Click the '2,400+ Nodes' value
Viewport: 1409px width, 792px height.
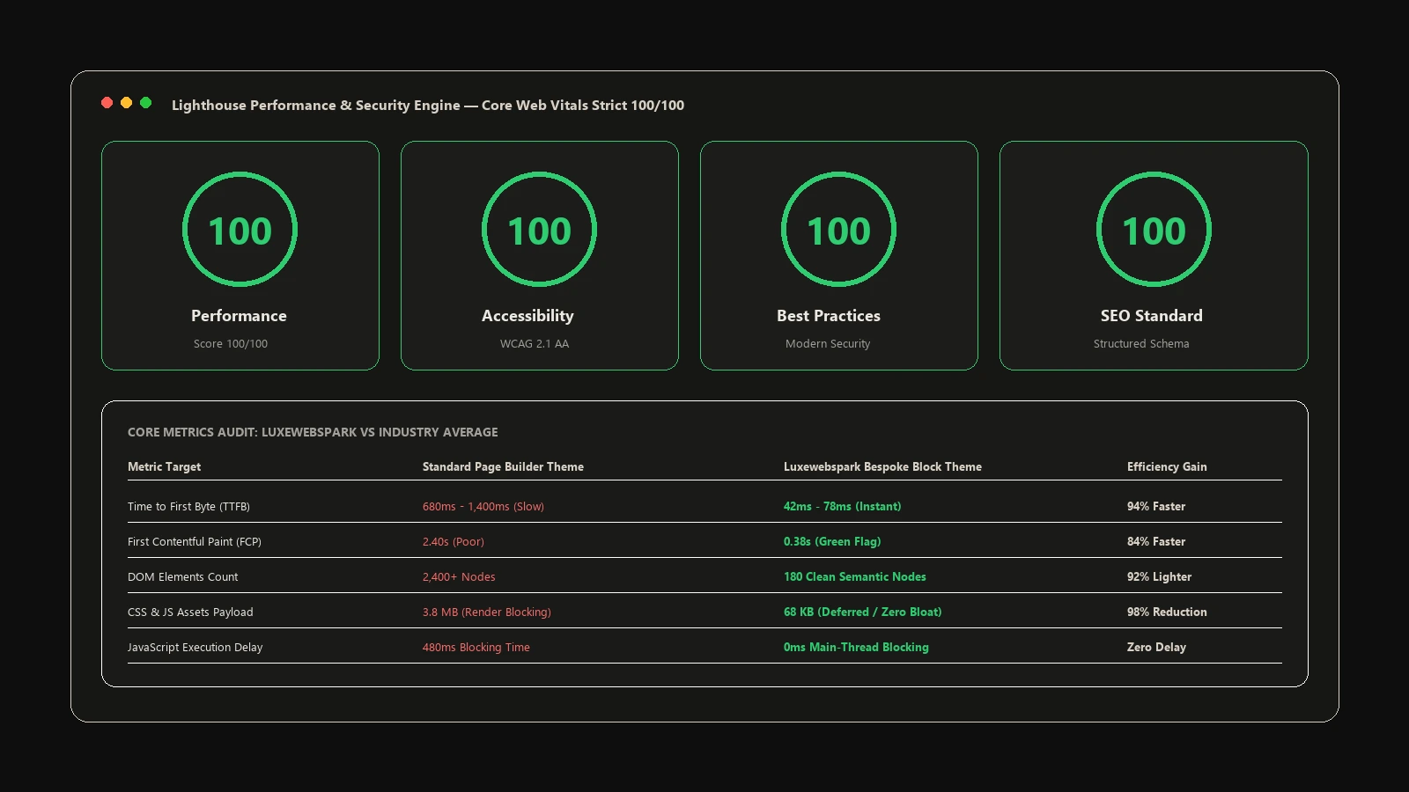coord(459,577)
